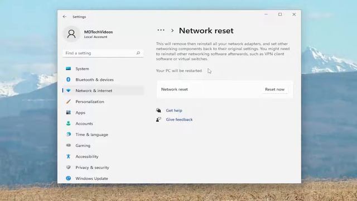The image size is (357, 201).
Task: Click the Settings window title text
Action: 79,17
